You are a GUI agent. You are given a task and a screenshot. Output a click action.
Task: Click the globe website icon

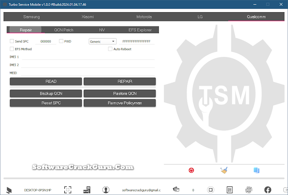(249, 190)
